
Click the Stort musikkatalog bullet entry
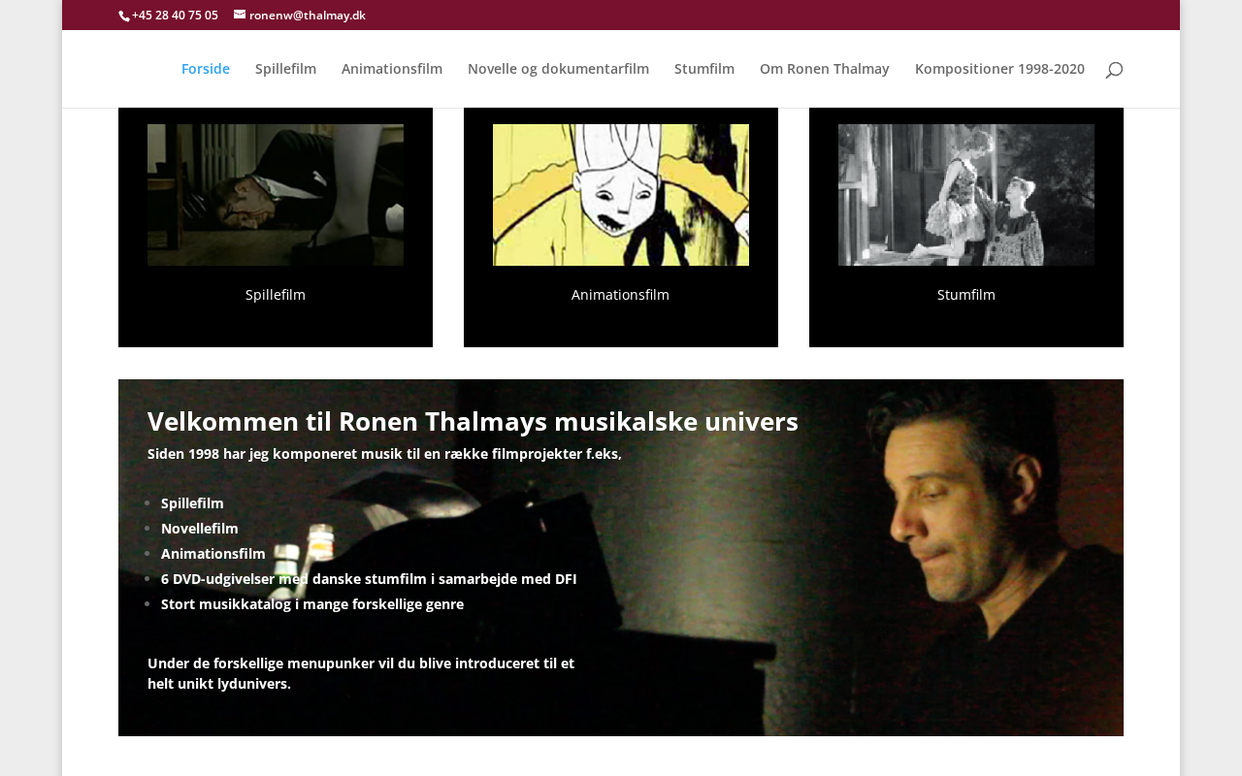click(312, 604)
